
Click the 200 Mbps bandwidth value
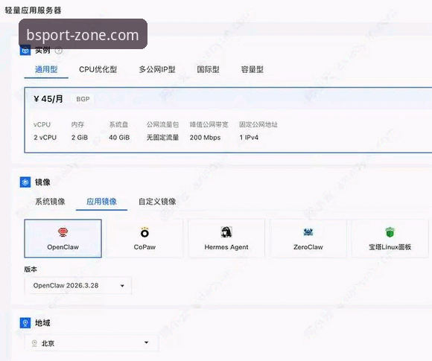tap(206, 138)
